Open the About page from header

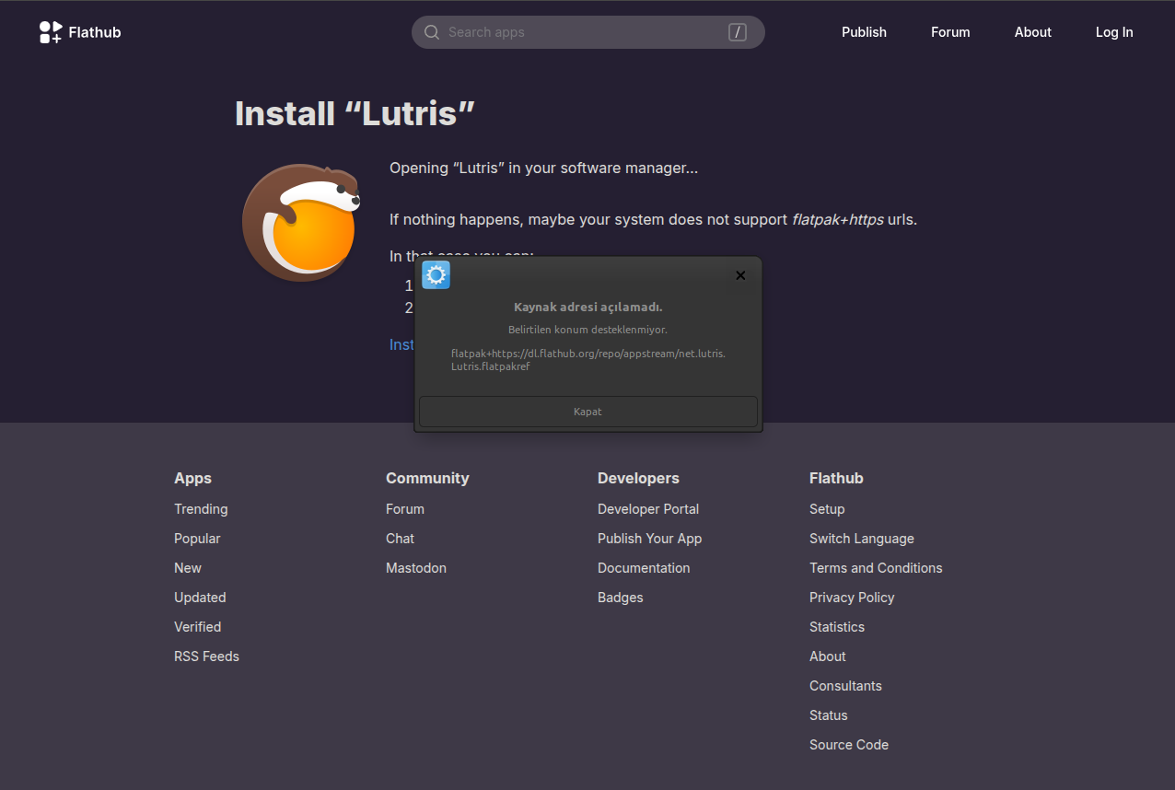pos(1032,32)
